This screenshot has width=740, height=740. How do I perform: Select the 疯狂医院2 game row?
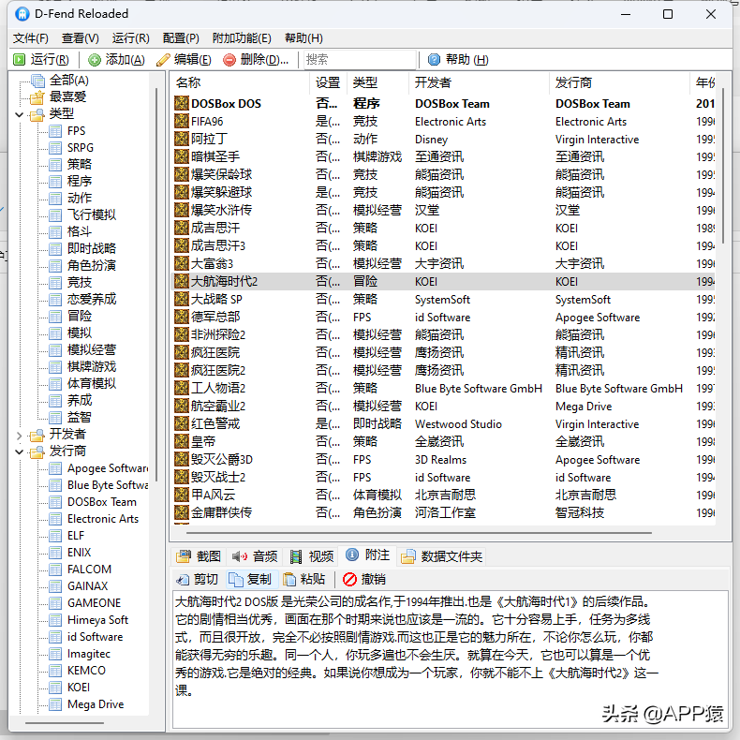tap(443, 371)
